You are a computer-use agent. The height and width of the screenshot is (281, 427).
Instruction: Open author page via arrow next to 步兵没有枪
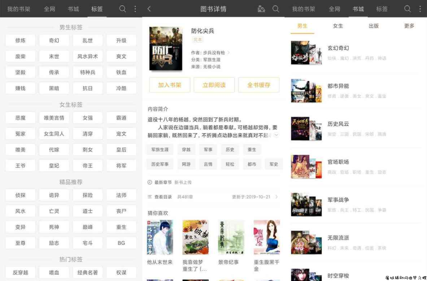[228, 53]
